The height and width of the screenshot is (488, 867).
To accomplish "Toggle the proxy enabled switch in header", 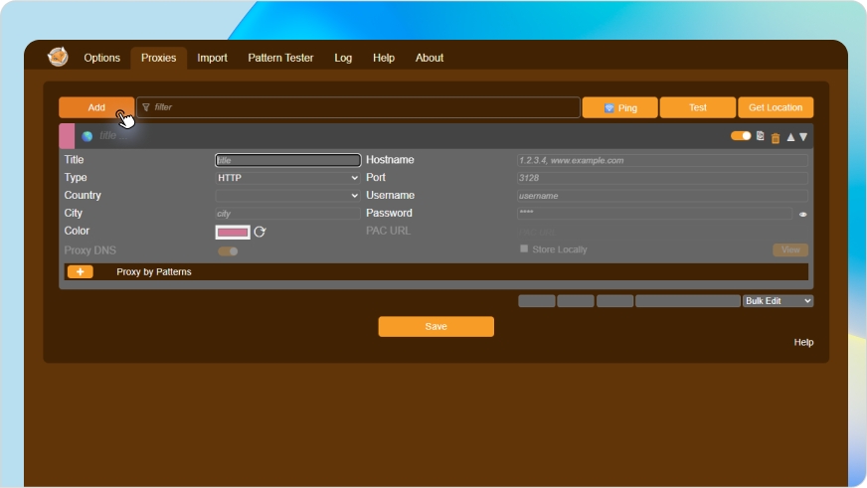I will [x=741, y=136].
